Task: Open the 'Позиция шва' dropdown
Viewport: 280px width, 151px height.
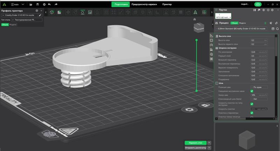Action: click(x=259, y=87)
